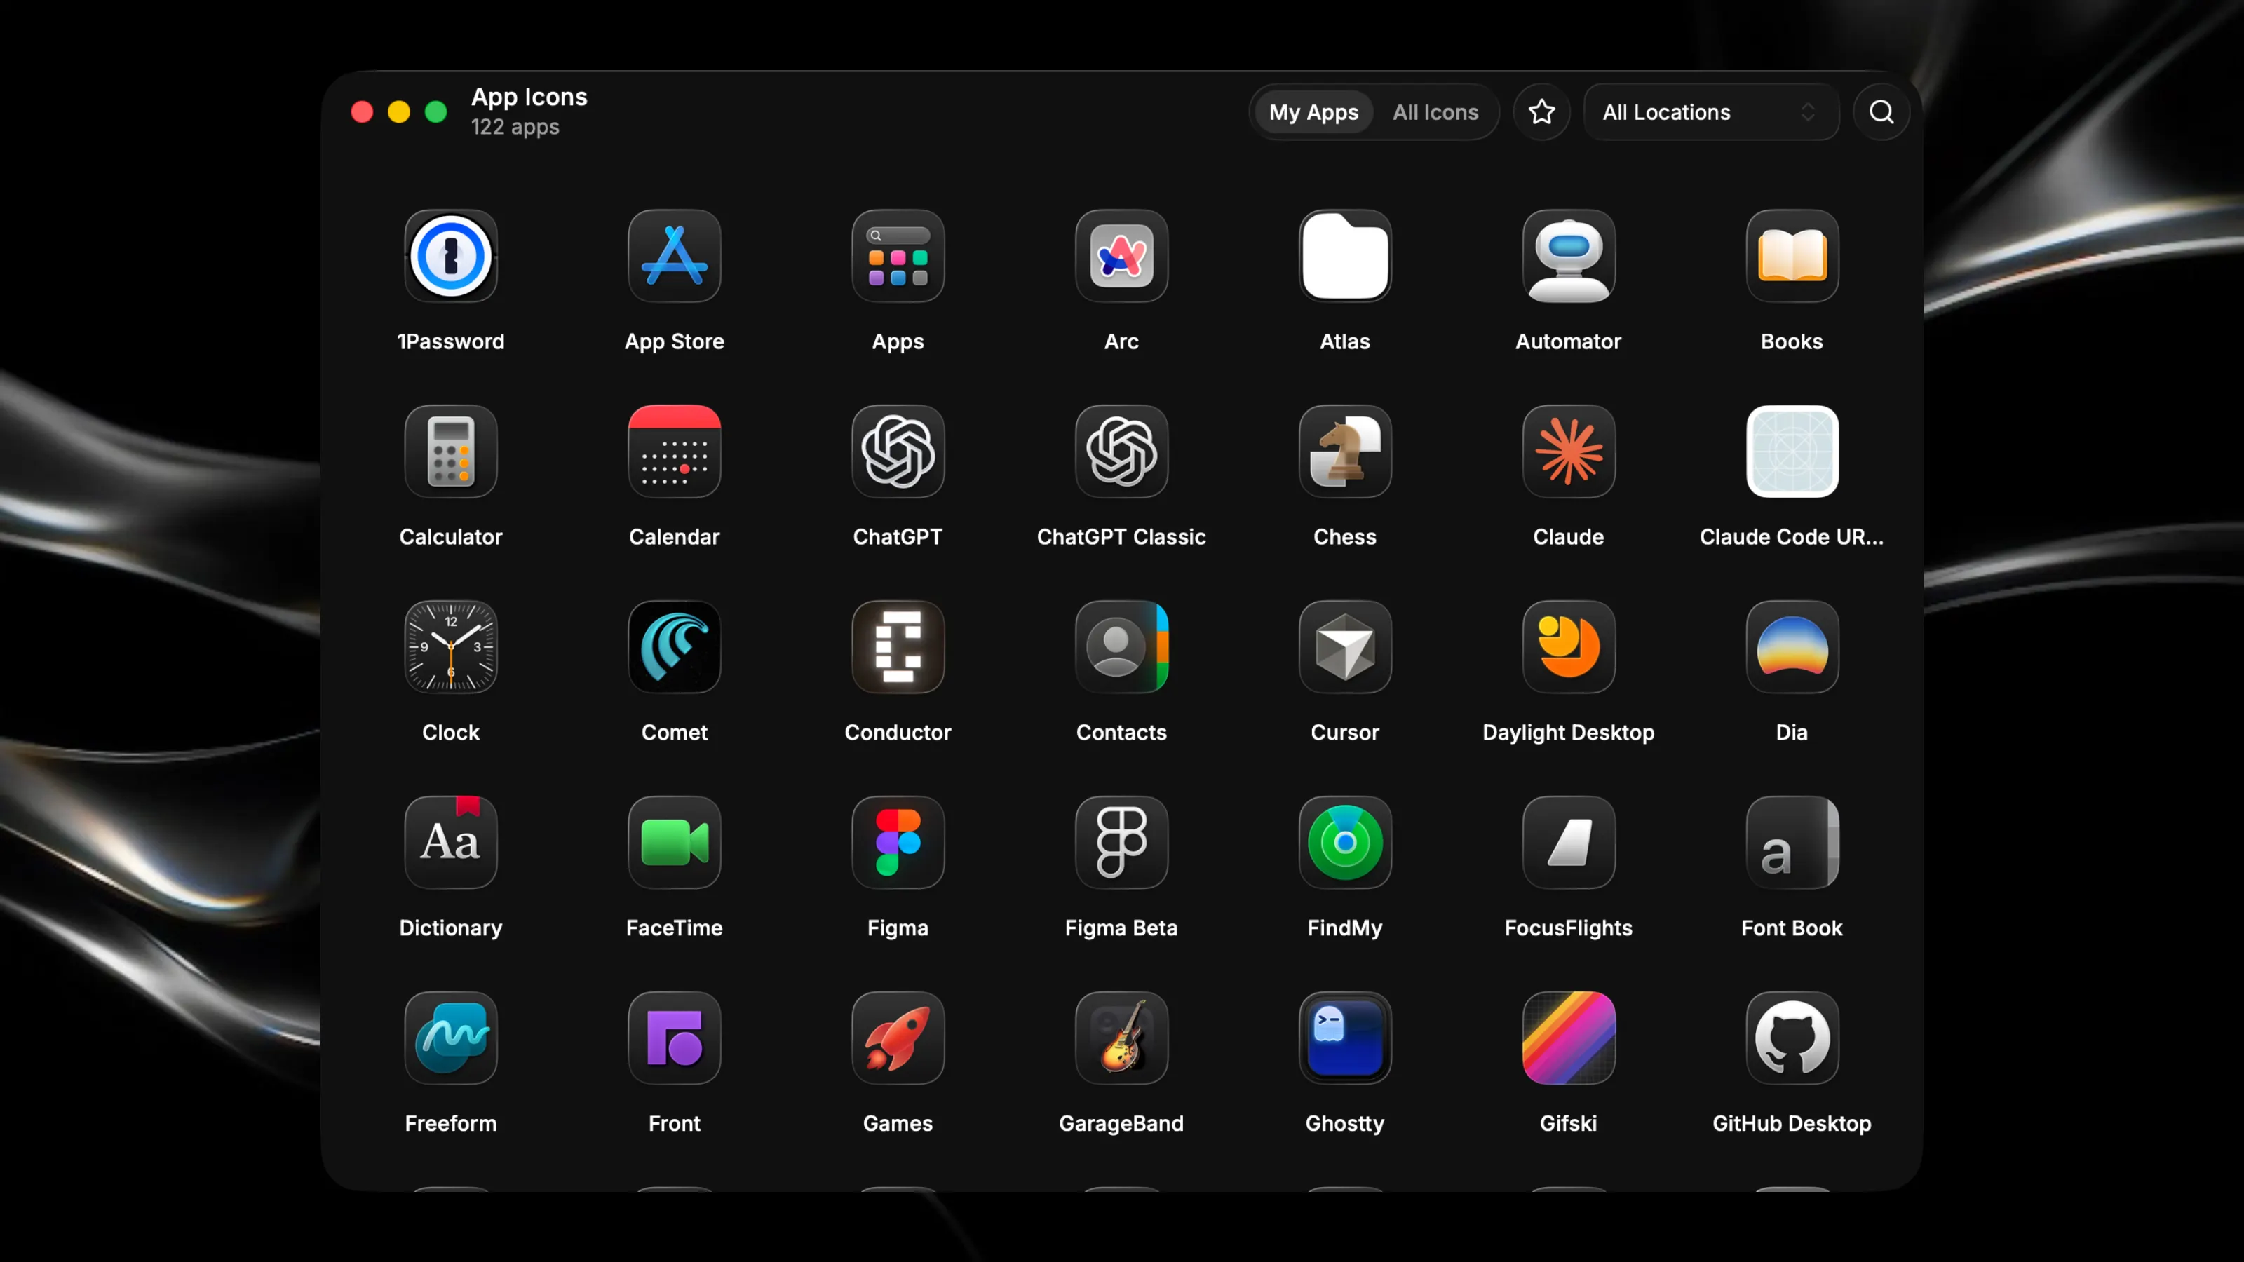This screenshot has height=1262, width=2244.
Task: Pick the colorful Figma icon
Action: (898, 842)
